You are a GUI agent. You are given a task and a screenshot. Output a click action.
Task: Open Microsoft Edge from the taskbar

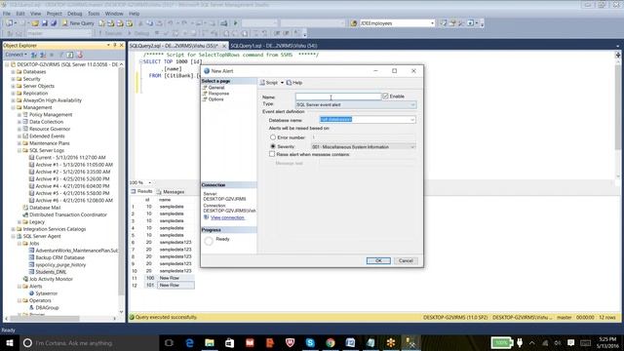189,342
